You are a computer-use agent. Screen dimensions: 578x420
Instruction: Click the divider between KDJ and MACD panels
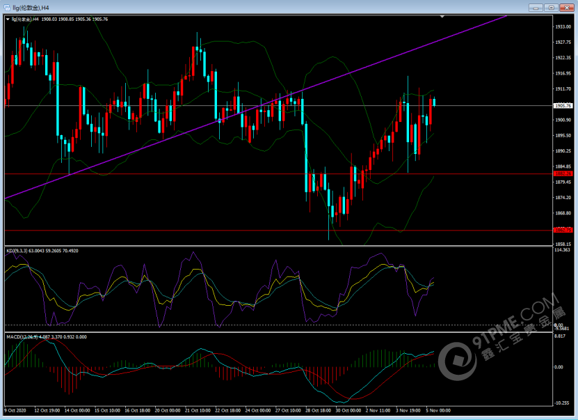278,332
